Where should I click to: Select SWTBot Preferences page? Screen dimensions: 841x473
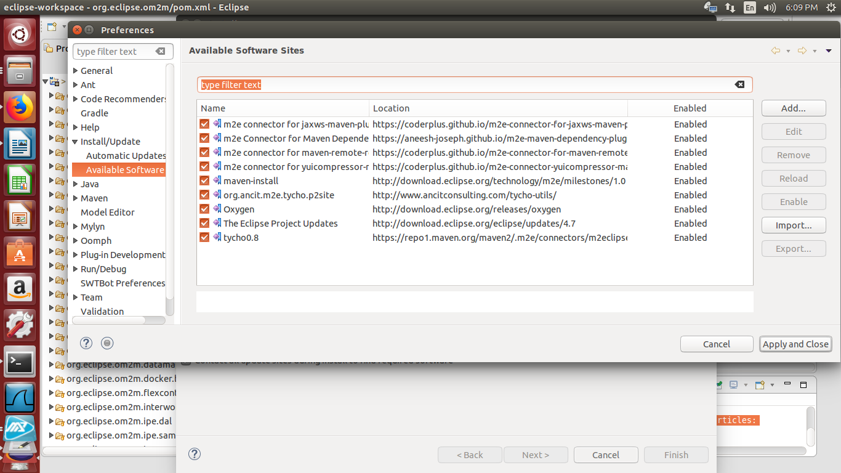click(123, 283)
